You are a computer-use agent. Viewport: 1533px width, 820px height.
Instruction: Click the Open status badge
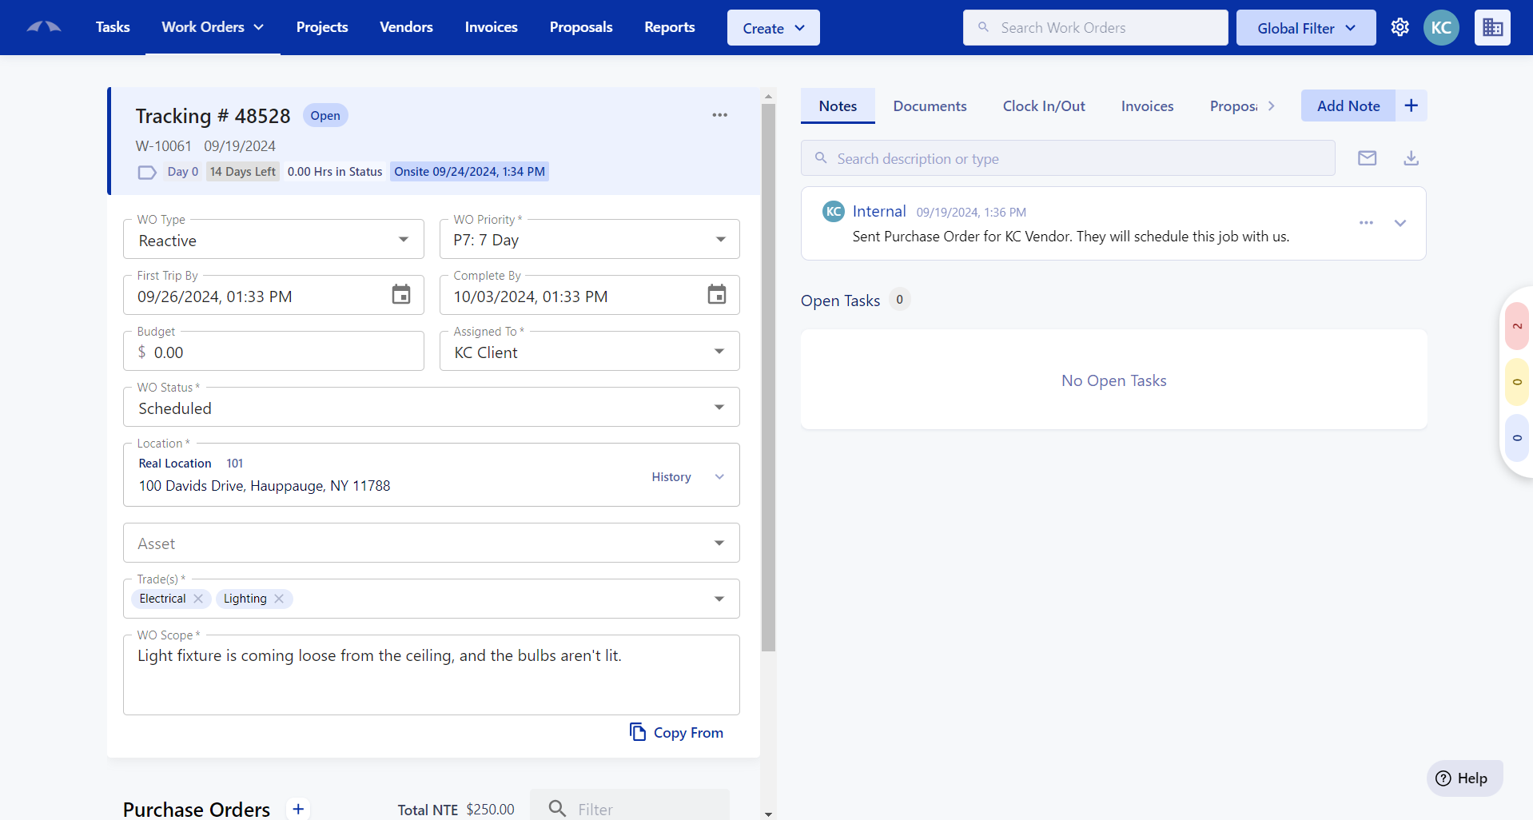point(325,116)
